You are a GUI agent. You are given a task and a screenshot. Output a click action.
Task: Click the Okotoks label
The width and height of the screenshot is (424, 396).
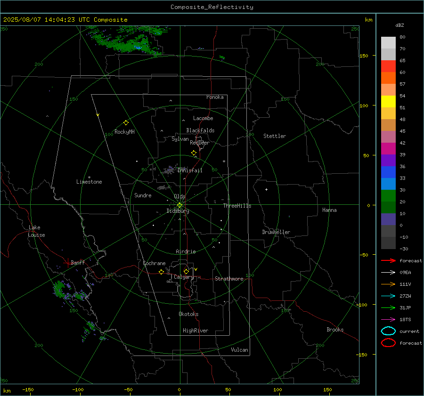coord(188,314)
